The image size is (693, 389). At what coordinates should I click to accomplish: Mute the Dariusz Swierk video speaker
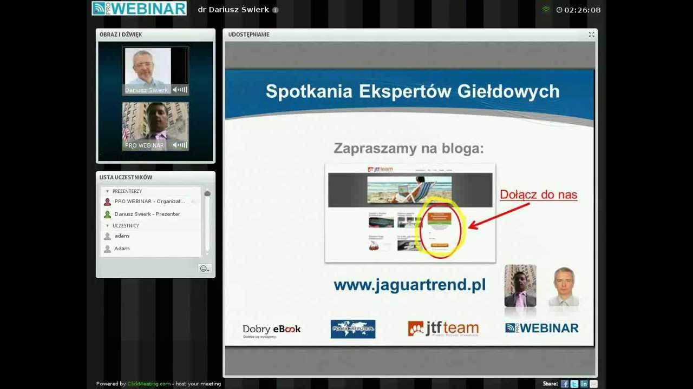[180, 90]
